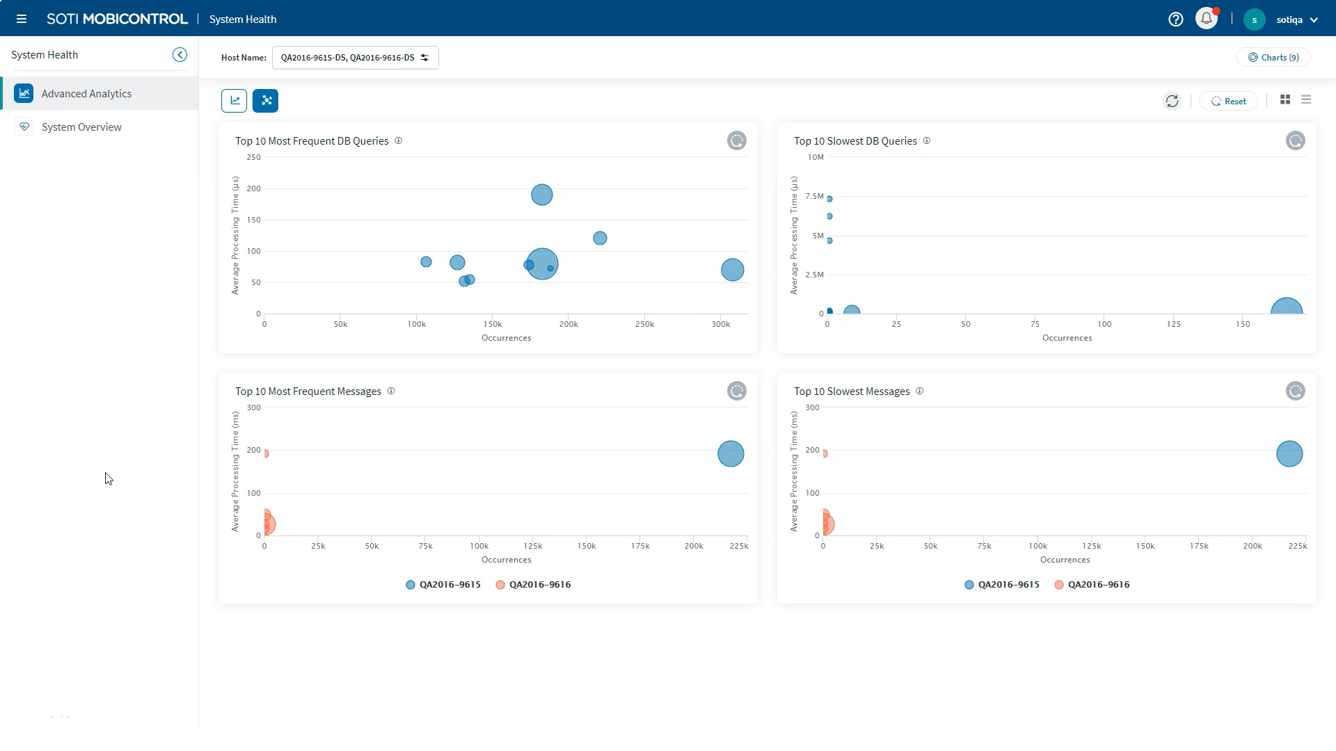The width and height of the screenshot is (1336, 751).
Task: Click the Top 10 Slowest DB Queries title
Action: tap(855, 141)
